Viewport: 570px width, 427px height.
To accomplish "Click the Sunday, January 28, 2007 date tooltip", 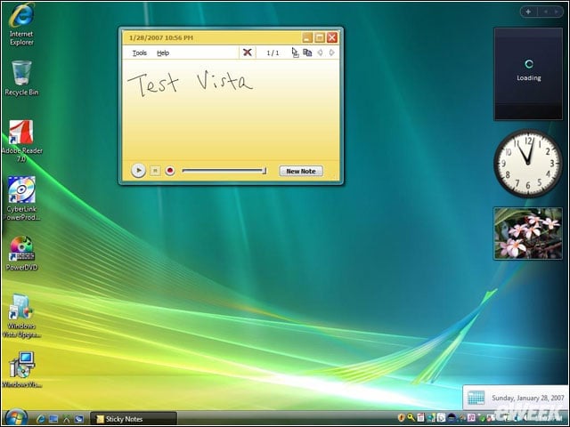I will tap(517, 398).
